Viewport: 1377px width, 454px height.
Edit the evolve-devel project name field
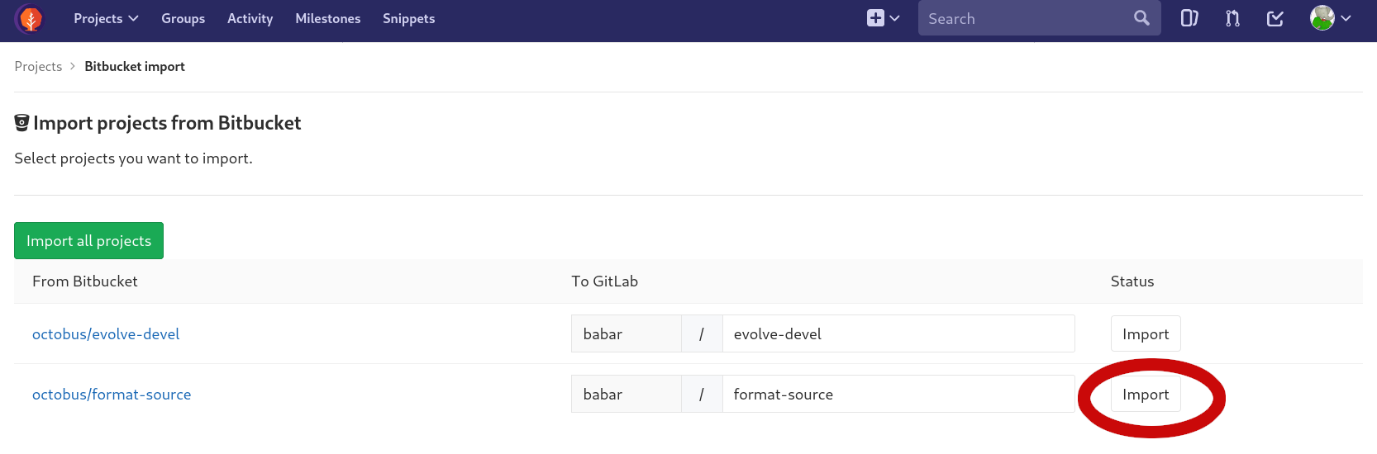coord(898,333)
